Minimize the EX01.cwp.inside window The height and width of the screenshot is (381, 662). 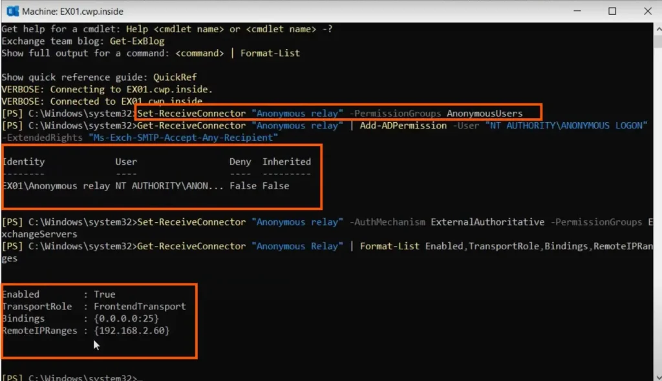click(x=577, y=11)
